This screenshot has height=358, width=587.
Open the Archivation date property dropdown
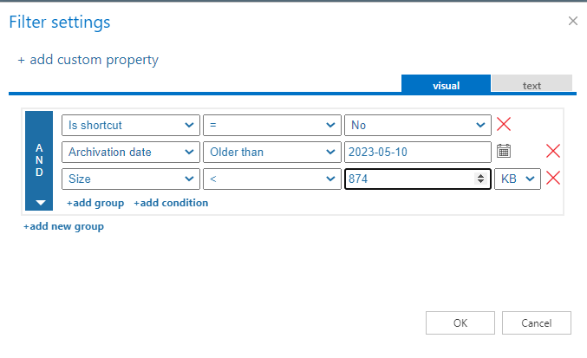pos(131,152)
